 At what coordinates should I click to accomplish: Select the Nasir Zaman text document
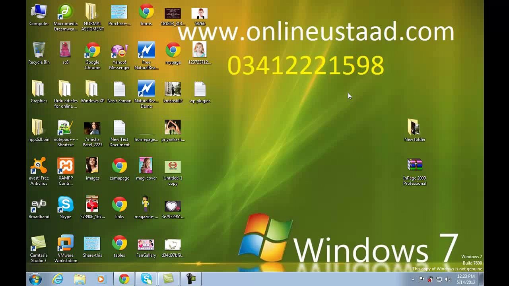(119, 92)
